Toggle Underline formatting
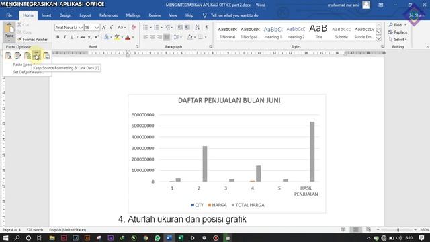 72,37
